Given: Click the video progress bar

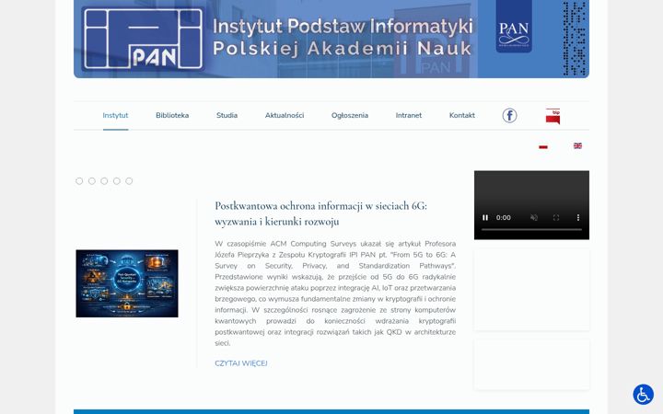Looking at the screenshot, I should [531, 230].
